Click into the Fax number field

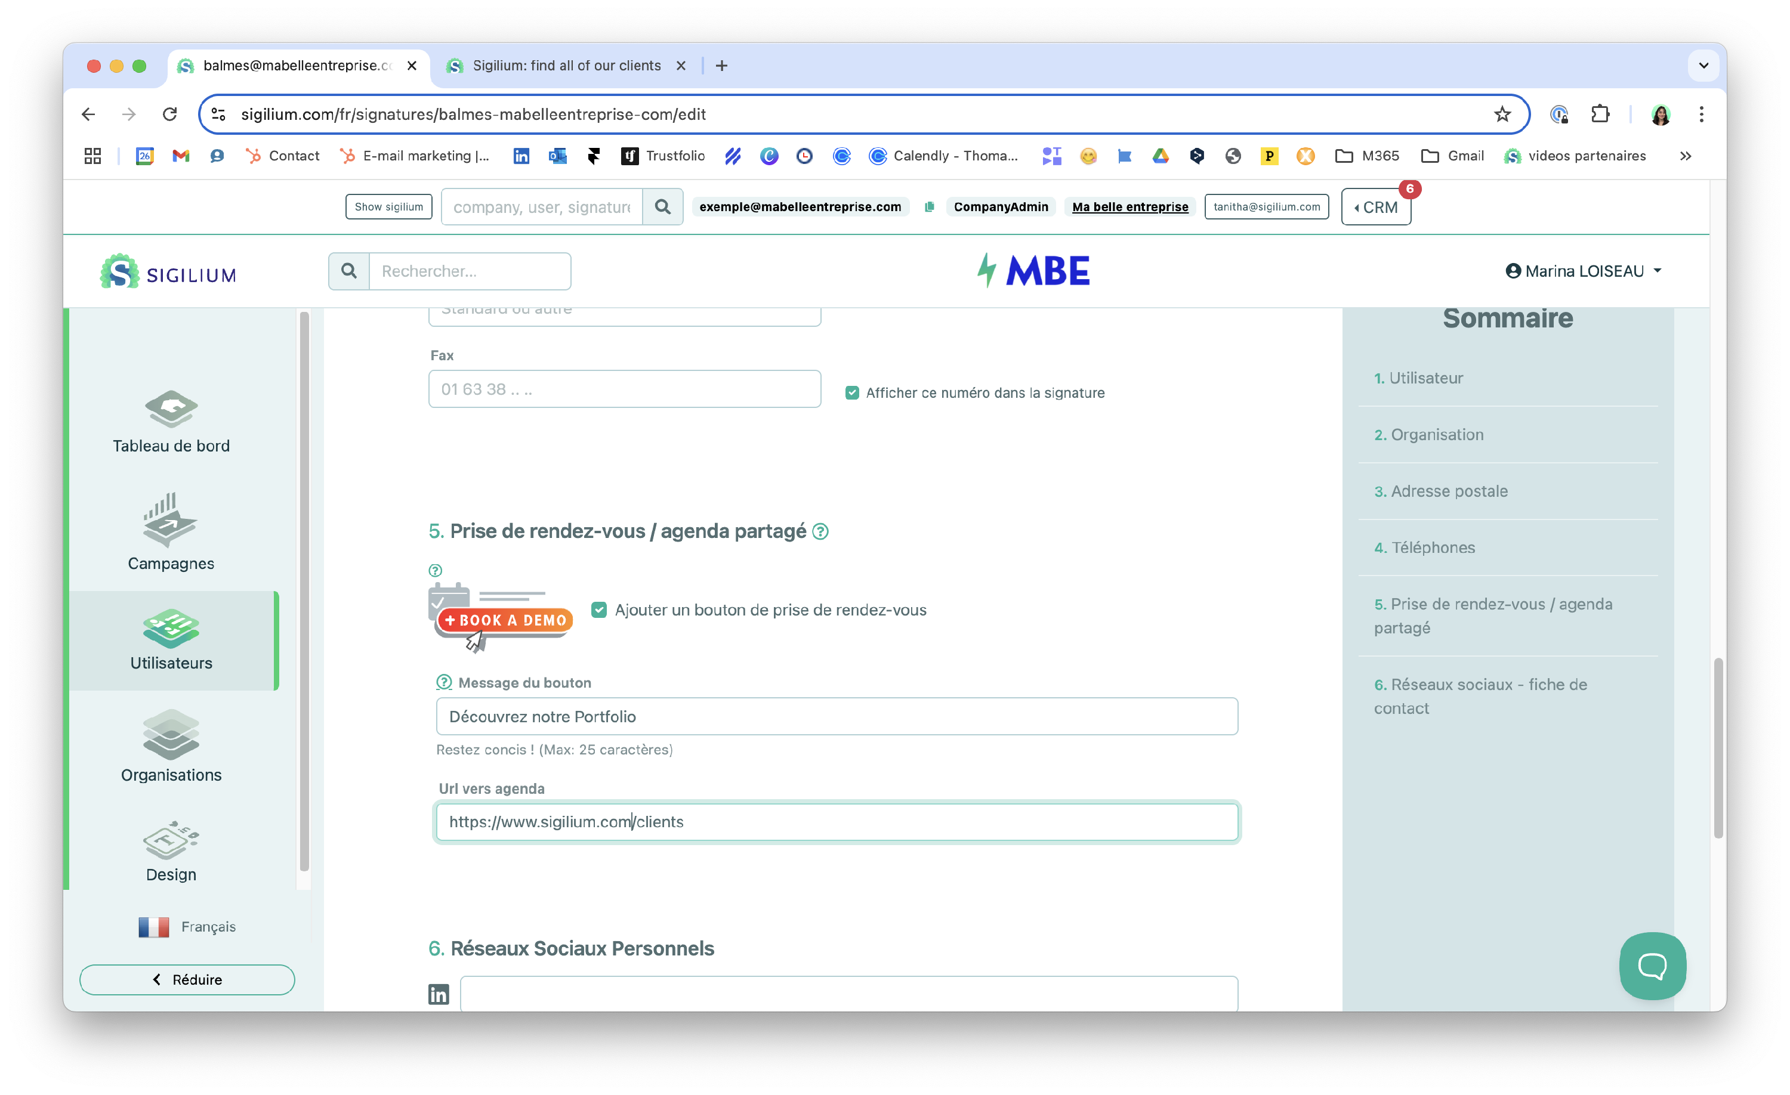[x=625, y=389]
